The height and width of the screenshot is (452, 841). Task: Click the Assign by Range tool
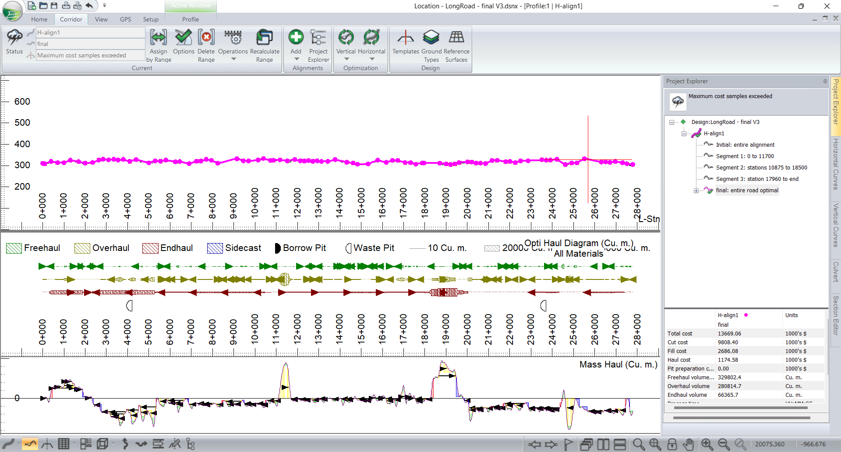(x=159, y=46)
